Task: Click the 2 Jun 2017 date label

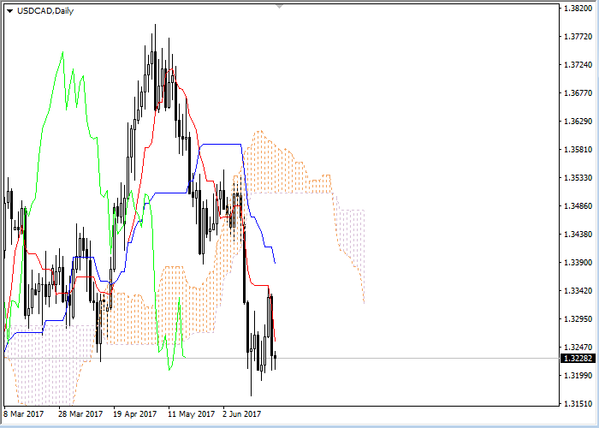Action: (x=242, y=413)
